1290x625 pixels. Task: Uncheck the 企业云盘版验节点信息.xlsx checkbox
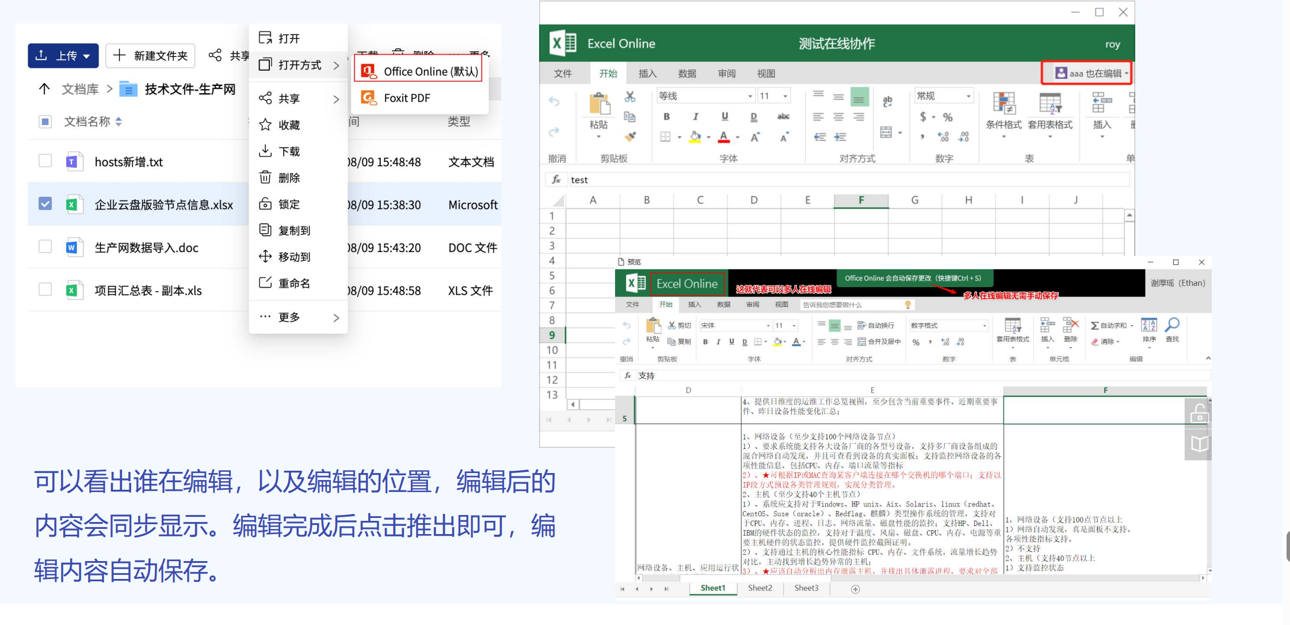point(45,204)
